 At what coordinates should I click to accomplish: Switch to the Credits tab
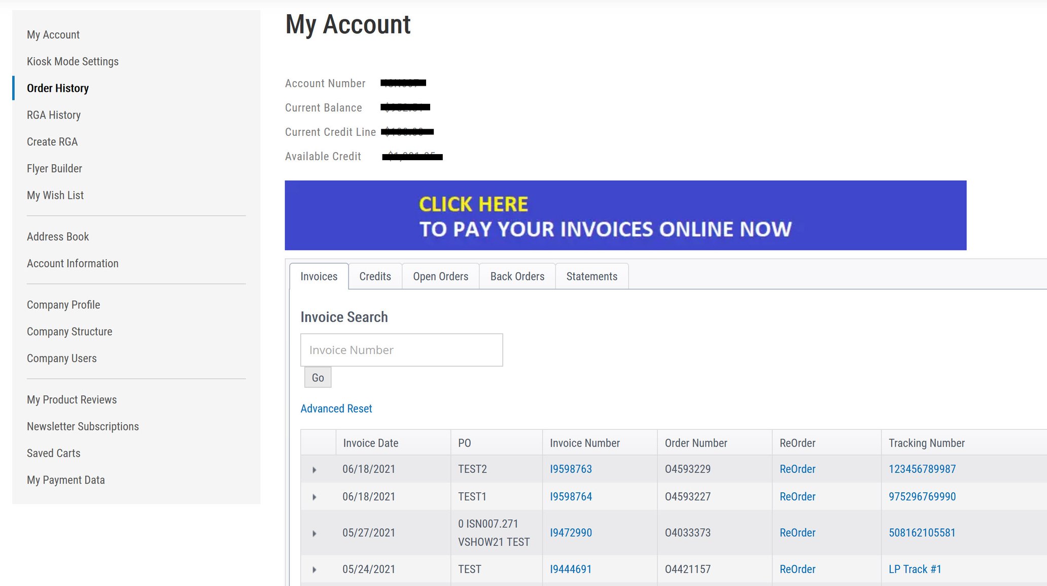[375, 276]
